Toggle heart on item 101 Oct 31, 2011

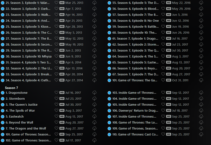163,80
